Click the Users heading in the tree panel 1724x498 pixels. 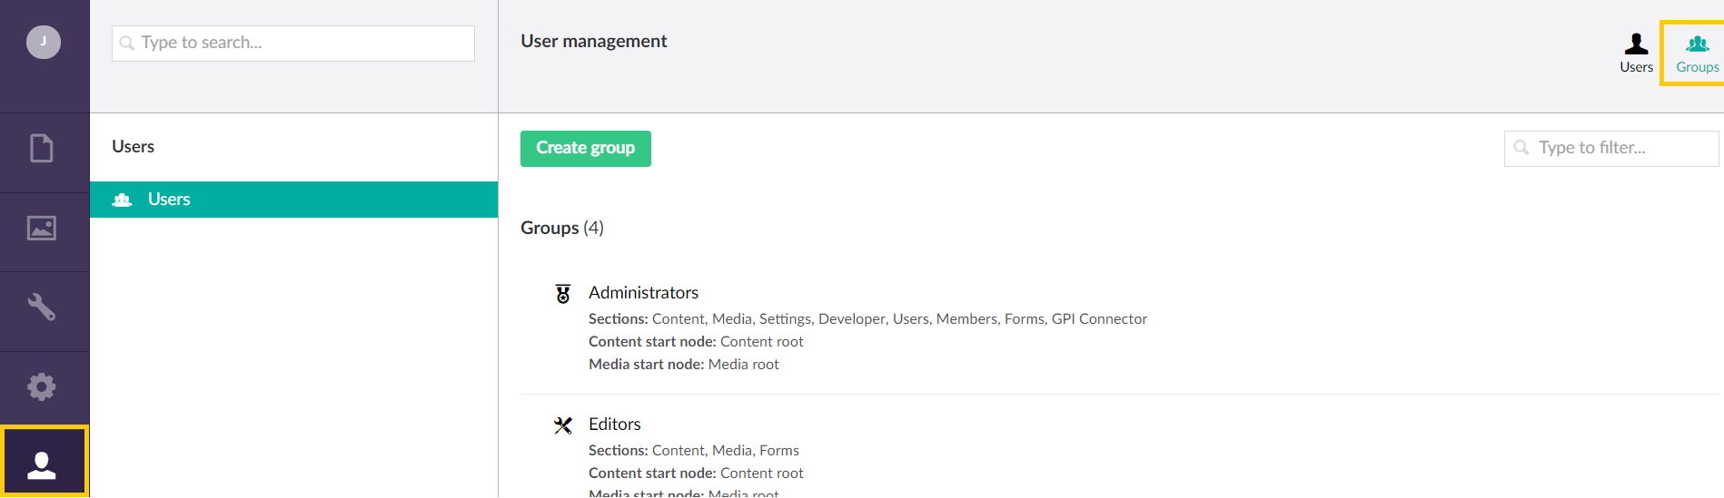[133, 146]
